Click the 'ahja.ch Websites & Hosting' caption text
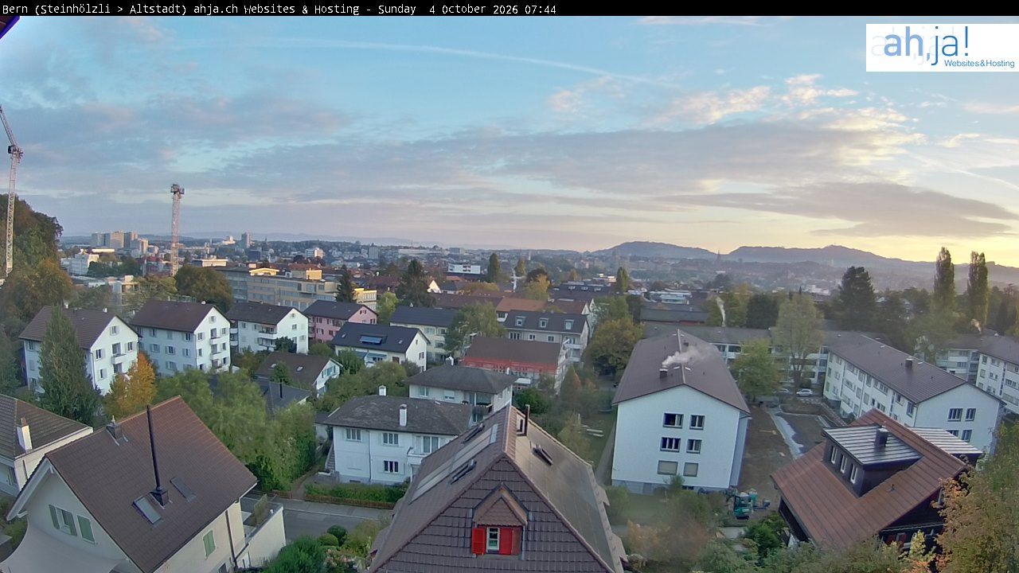The height and width of the screenshot is (573, 1019). (275, 10)
